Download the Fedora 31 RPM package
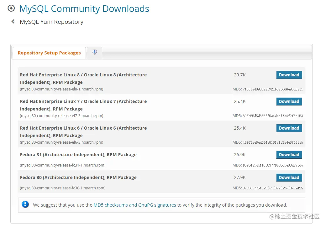Screen dimensions: 326x226 pyautogui.click(x=289, y=155)
